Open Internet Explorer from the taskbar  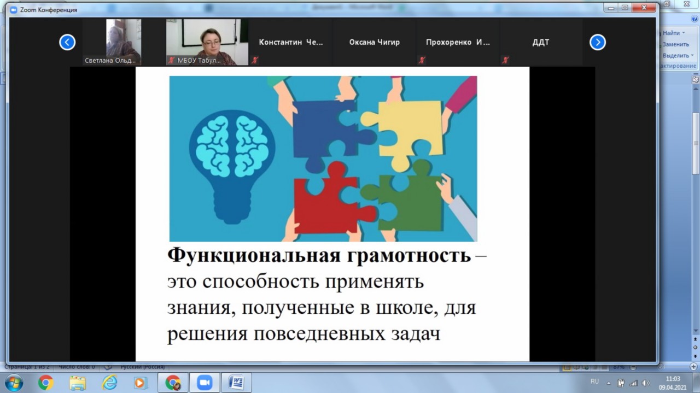[109, 383]
